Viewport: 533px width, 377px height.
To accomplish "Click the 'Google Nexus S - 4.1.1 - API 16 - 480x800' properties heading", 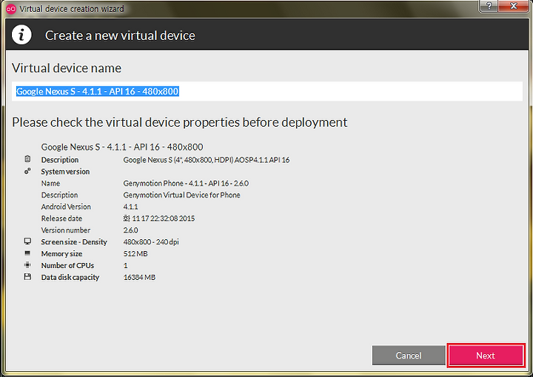I will (x=122, y=147).
